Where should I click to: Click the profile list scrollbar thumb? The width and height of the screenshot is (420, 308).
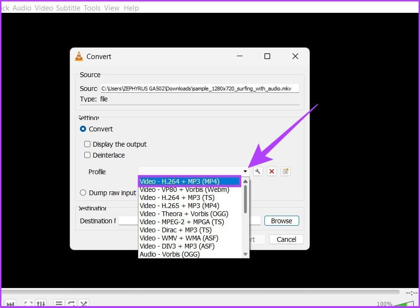(245, 199)
